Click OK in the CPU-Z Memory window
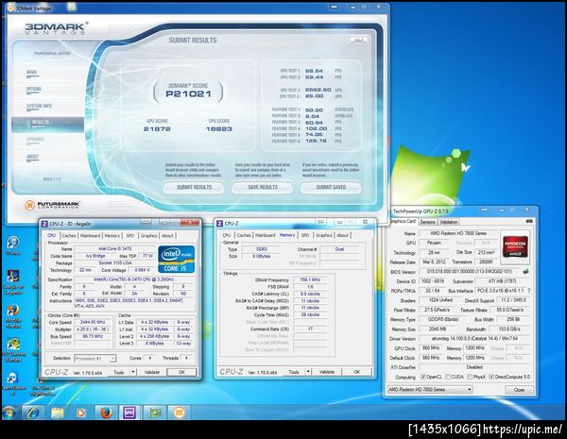Viewport: 567px width, 439px height. point(357,371)
